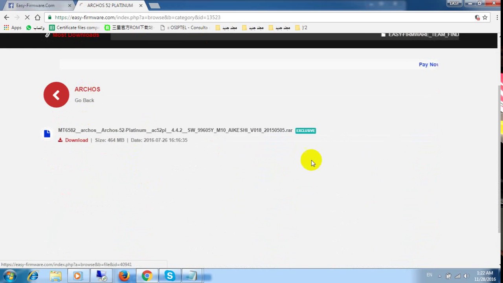Switch to Chrome in the taskbar

[147, 276]
